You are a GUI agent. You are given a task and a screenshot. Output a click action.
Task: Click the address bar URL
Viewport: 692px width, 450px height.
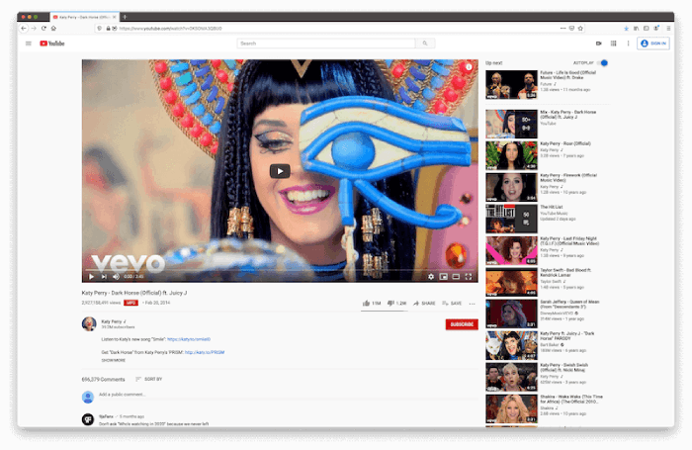pyautogui.click(x=170, y=29)
